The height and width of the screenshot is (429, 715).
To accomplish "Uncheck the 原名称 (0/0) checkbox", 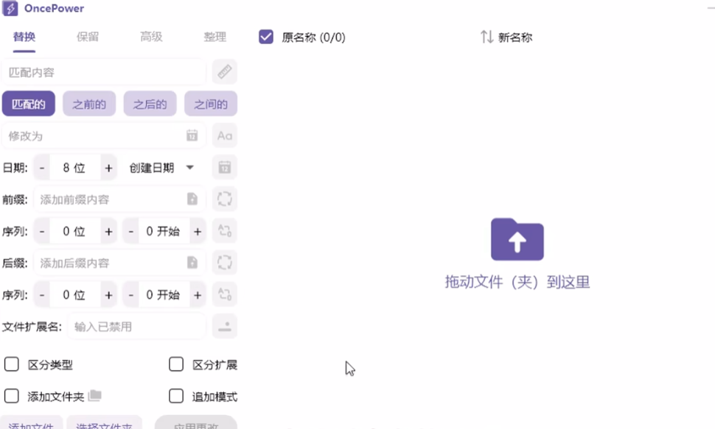I will click(x=265, y=36).
